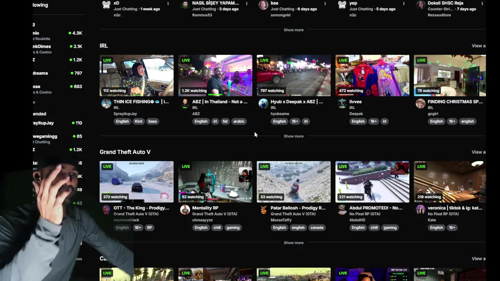Open AbdulHD's avatar beside Abdul PROMOTED
The width and height of the screenshot is (500, 281).
pyautogui.click(x=342, y=210)
